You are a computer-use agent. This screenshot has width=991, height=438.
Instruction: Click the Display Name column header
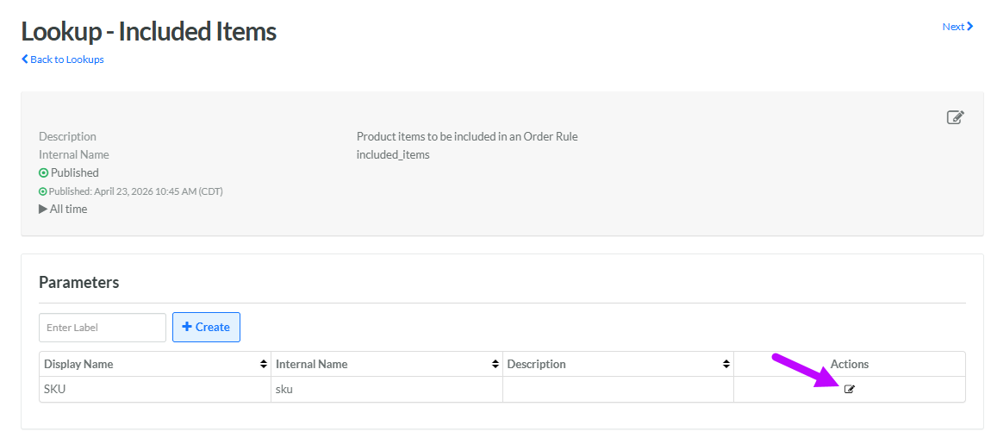(78, 365)
